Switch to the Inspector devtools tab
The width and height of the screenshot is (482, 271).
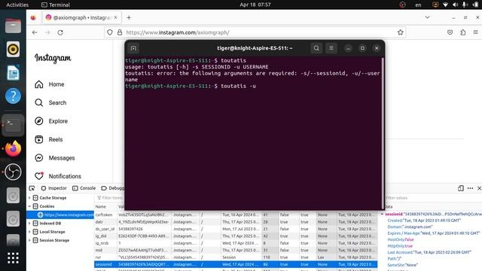53,188
